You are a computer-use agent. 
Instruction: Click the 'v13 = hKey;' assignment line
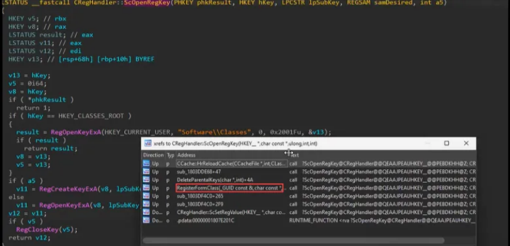29,75
